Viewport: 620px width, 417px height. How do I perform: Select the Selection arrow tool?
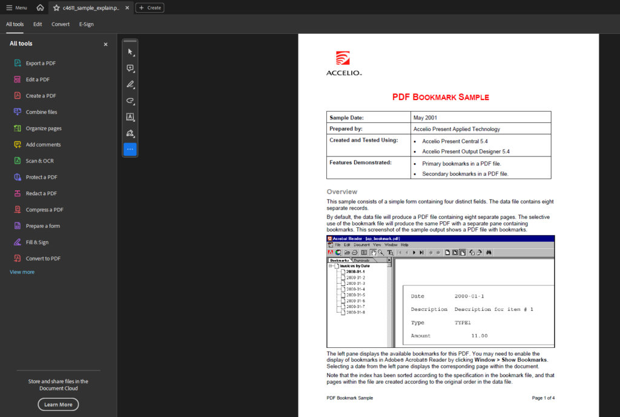coord(130,52)
